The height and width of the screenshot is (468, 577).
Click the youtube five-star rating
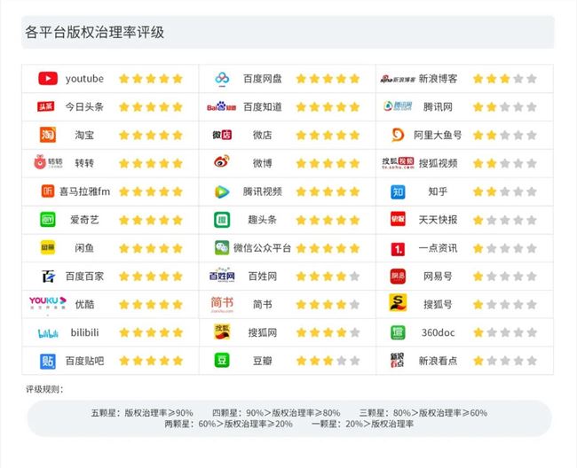click(151, 79)
